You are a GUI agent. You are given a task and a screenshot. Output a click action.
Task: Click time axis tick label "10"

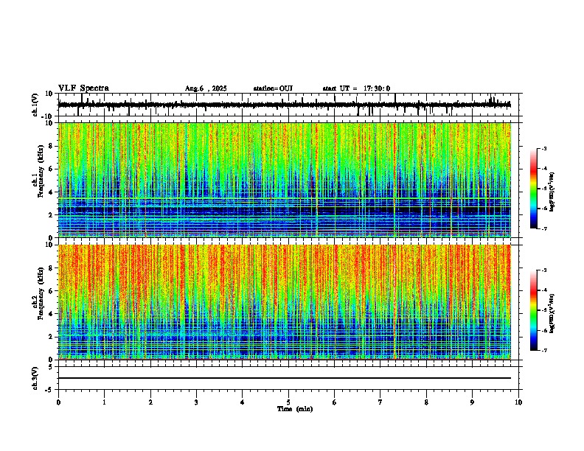(518, 402)
